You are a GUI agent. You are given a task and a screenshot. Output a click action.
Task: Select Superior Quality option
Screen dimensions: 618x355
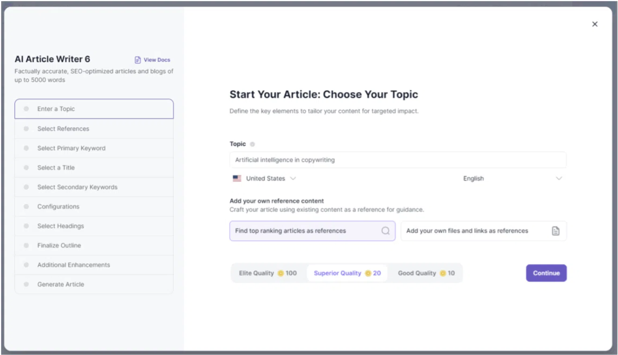point(347,273)
